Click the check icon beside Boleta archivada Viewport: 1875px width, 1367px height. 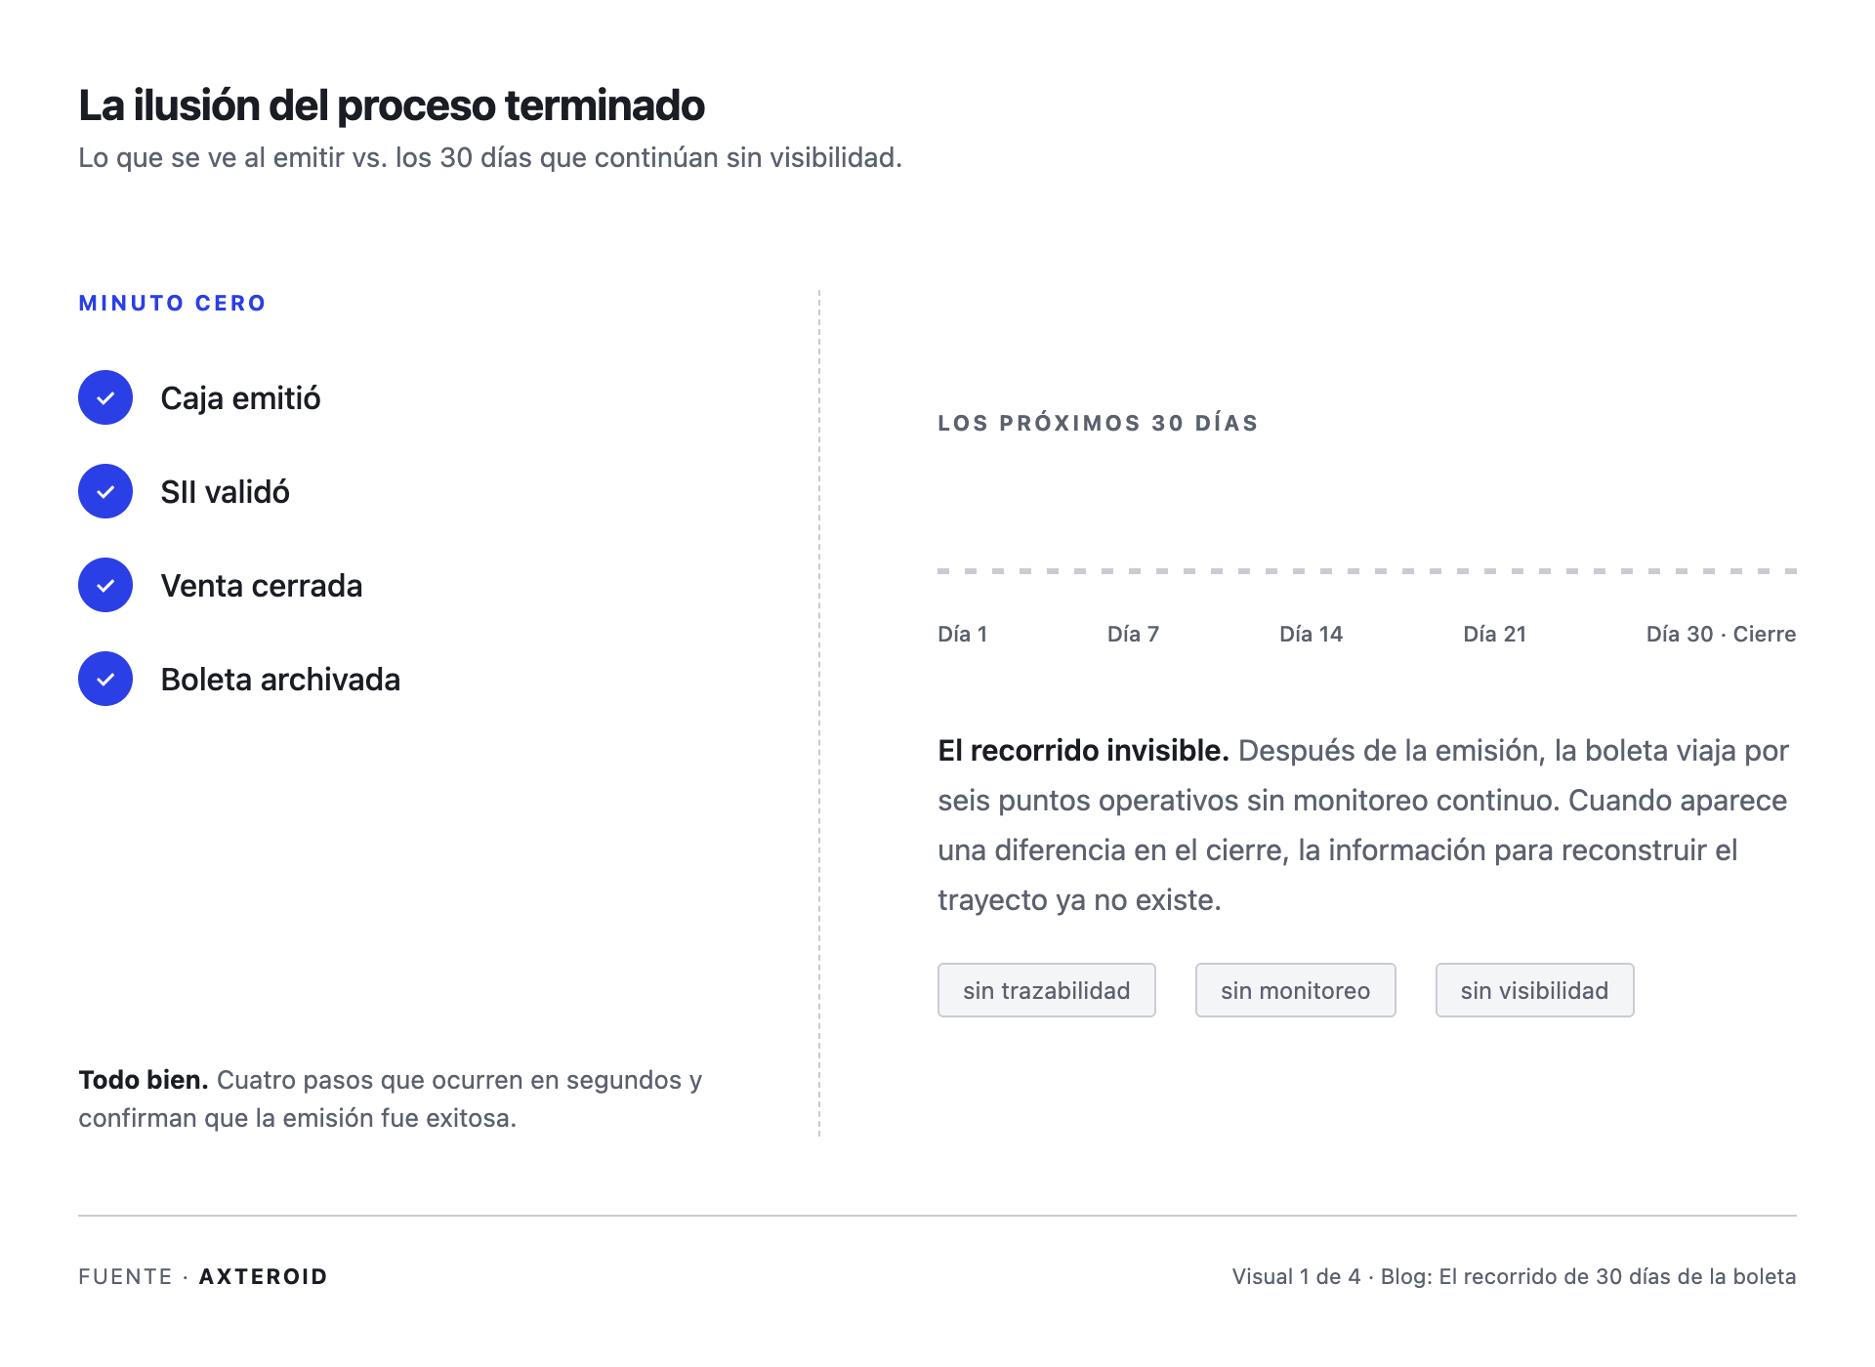[x=105, y=679]
